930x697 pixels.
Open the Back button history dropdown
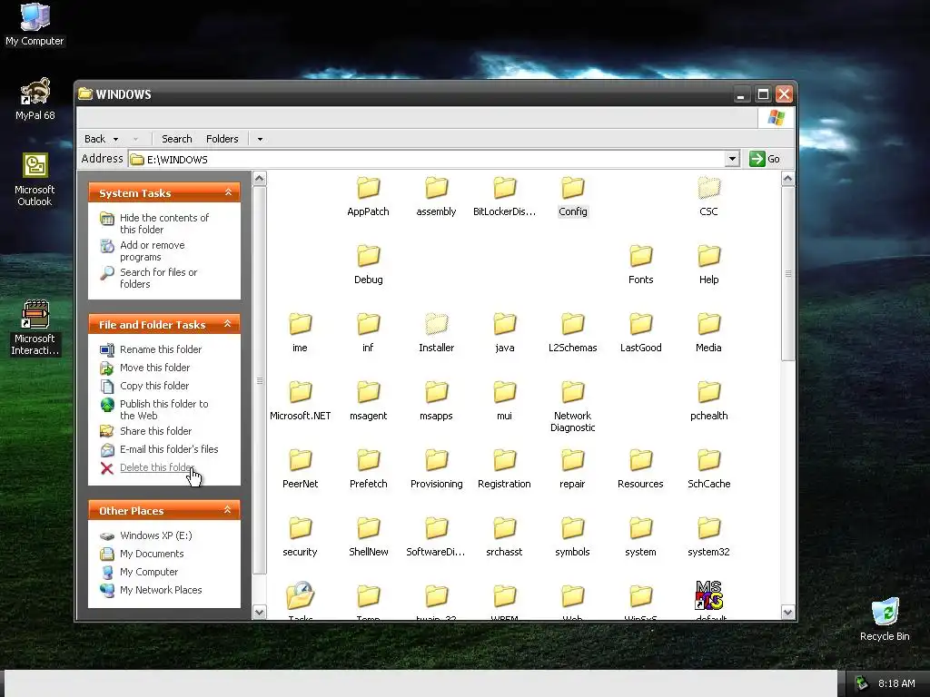point(115,139)
